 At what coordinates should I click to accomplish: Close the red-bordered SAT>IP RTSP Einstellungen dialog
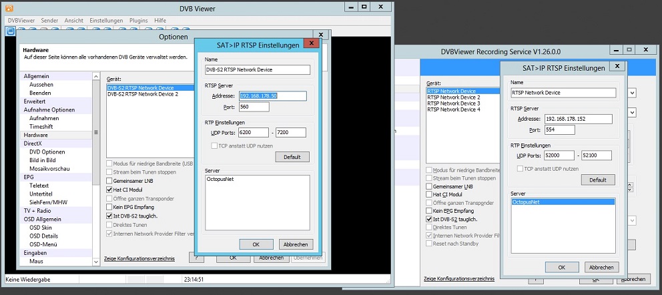(310, 43)
